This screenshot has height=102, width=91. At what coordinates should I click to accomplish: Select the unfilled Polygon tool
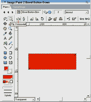point(11,63)
